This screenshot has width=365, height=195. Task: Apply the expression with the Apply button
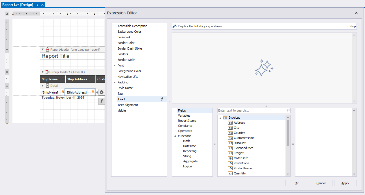tap(345, 183)
